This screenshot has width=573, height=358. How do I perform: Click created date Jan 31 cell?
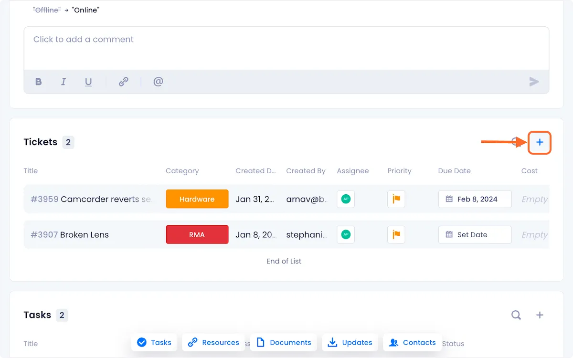click(255, 199)
